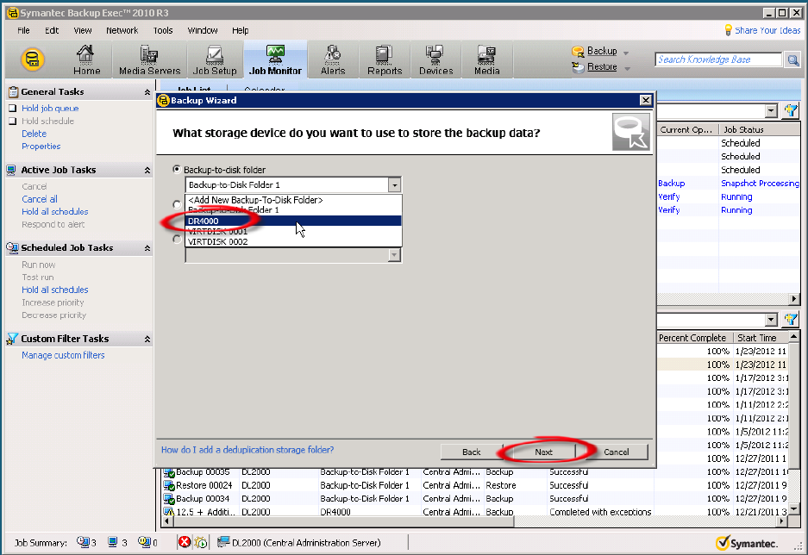Select the third radio button in the Backup Wizard

click(177, 240)
